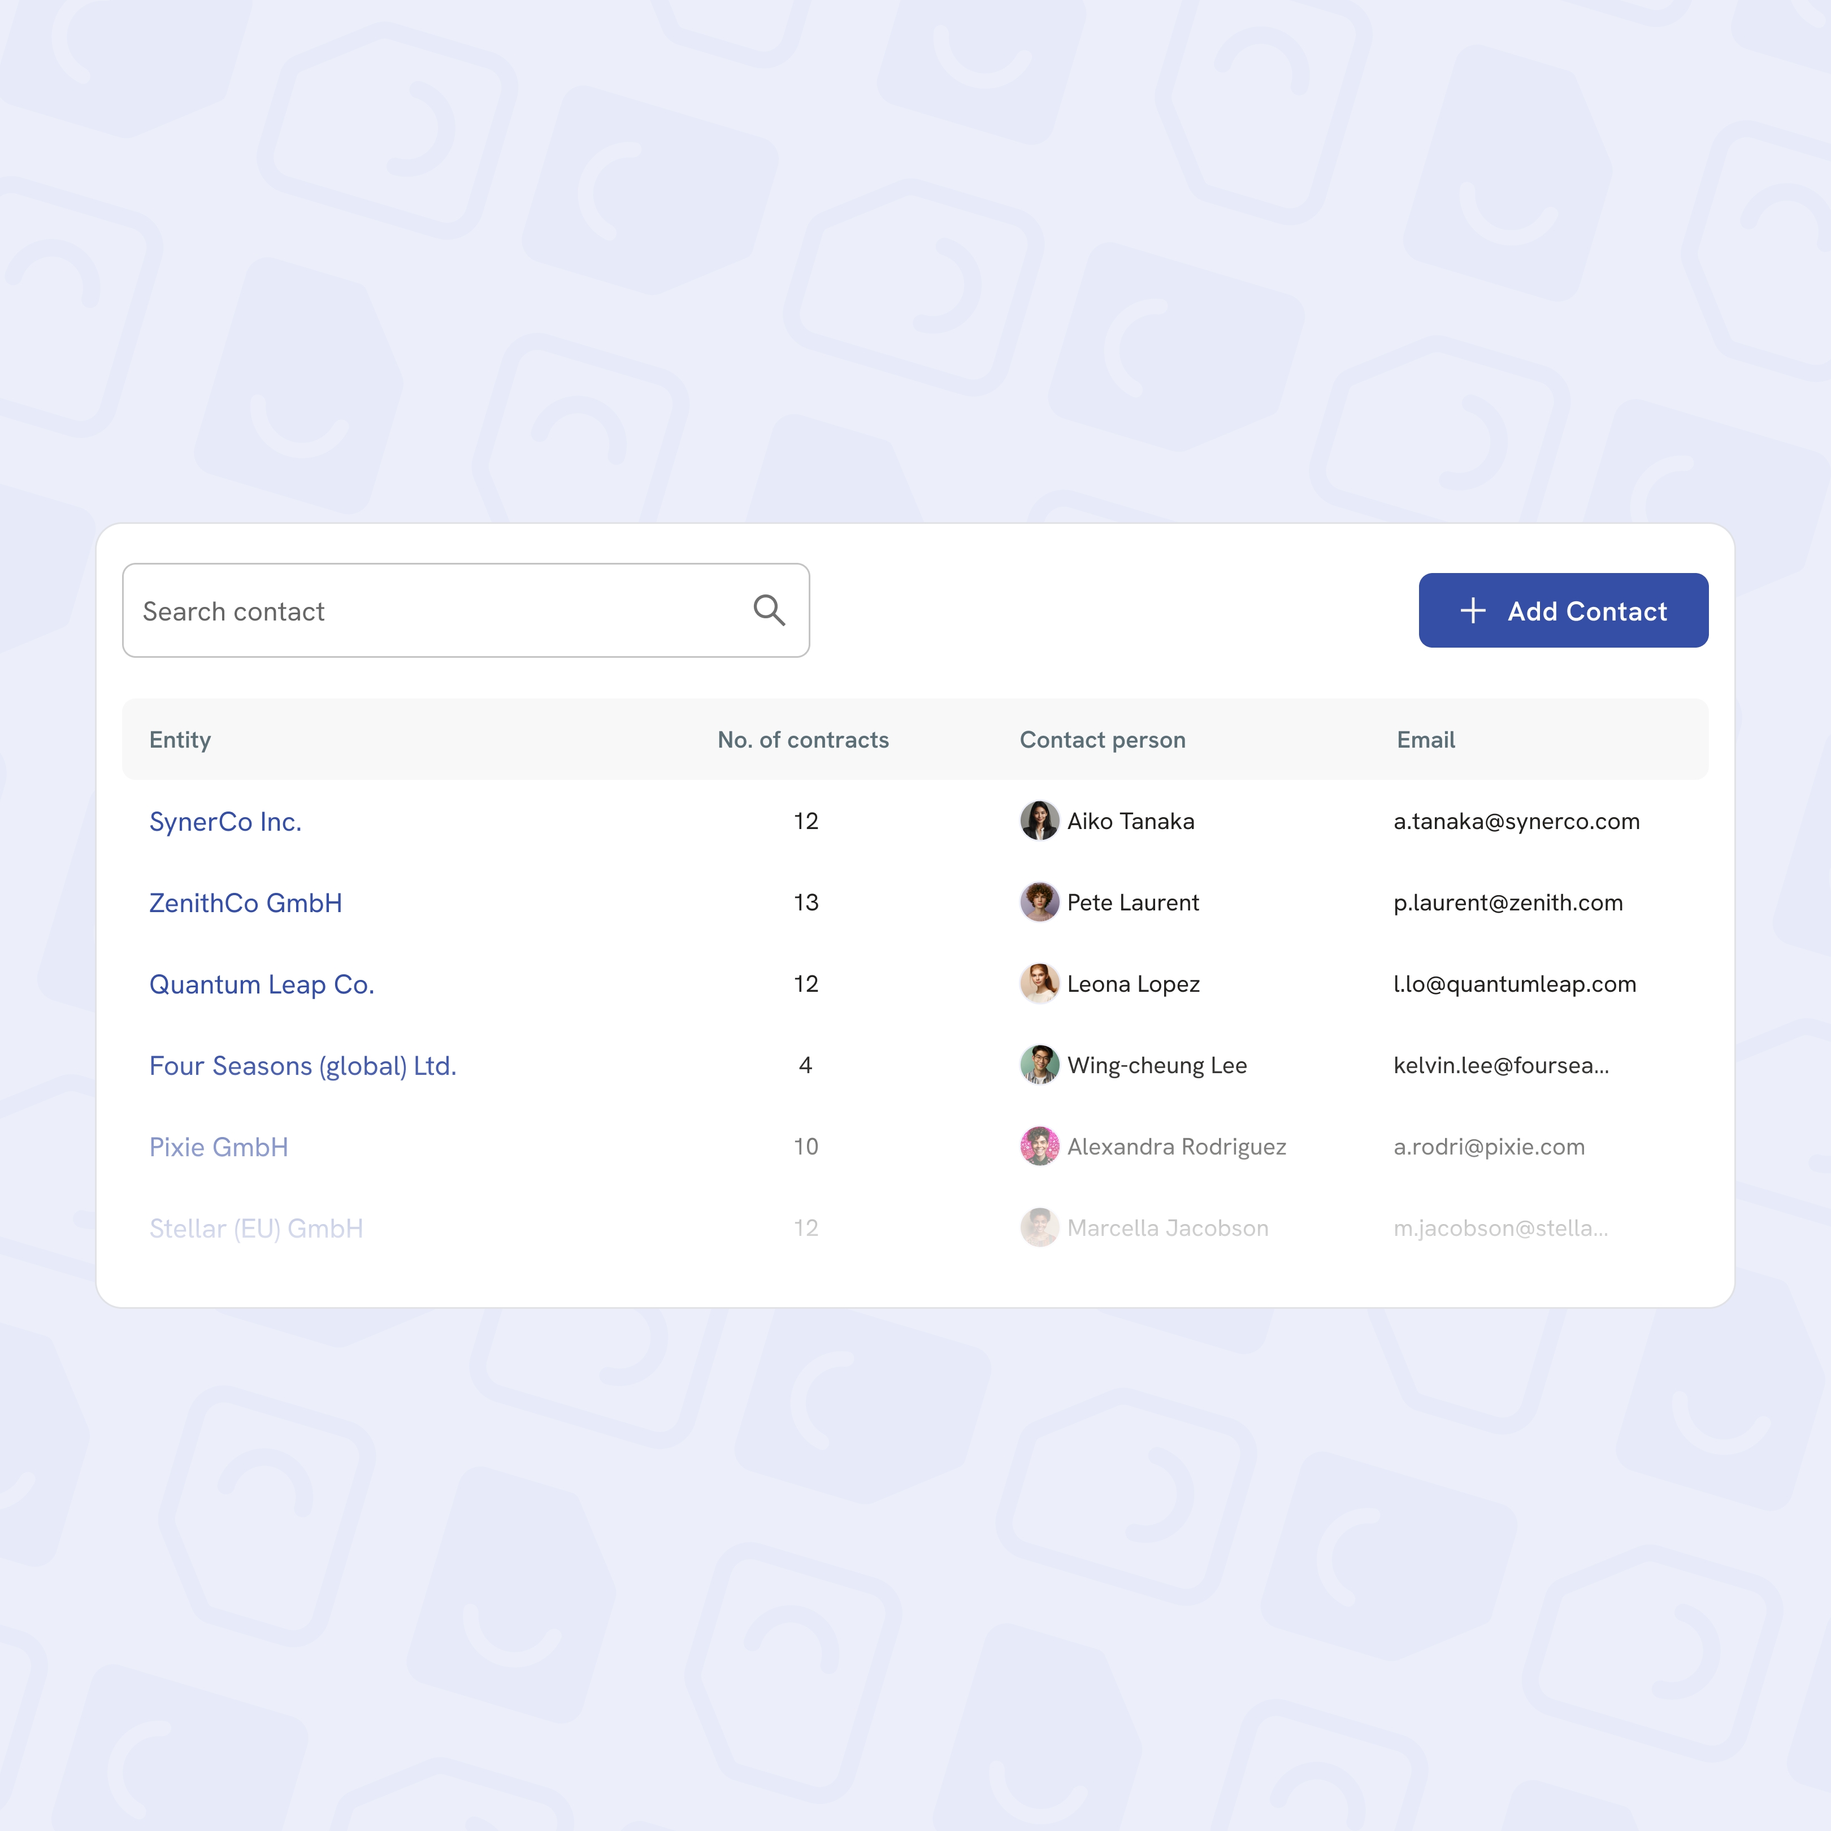This screenshot has width=1831, height=1831.
Task: Click Pete Laurent's avatar photo
Action: coord(1039,903)
